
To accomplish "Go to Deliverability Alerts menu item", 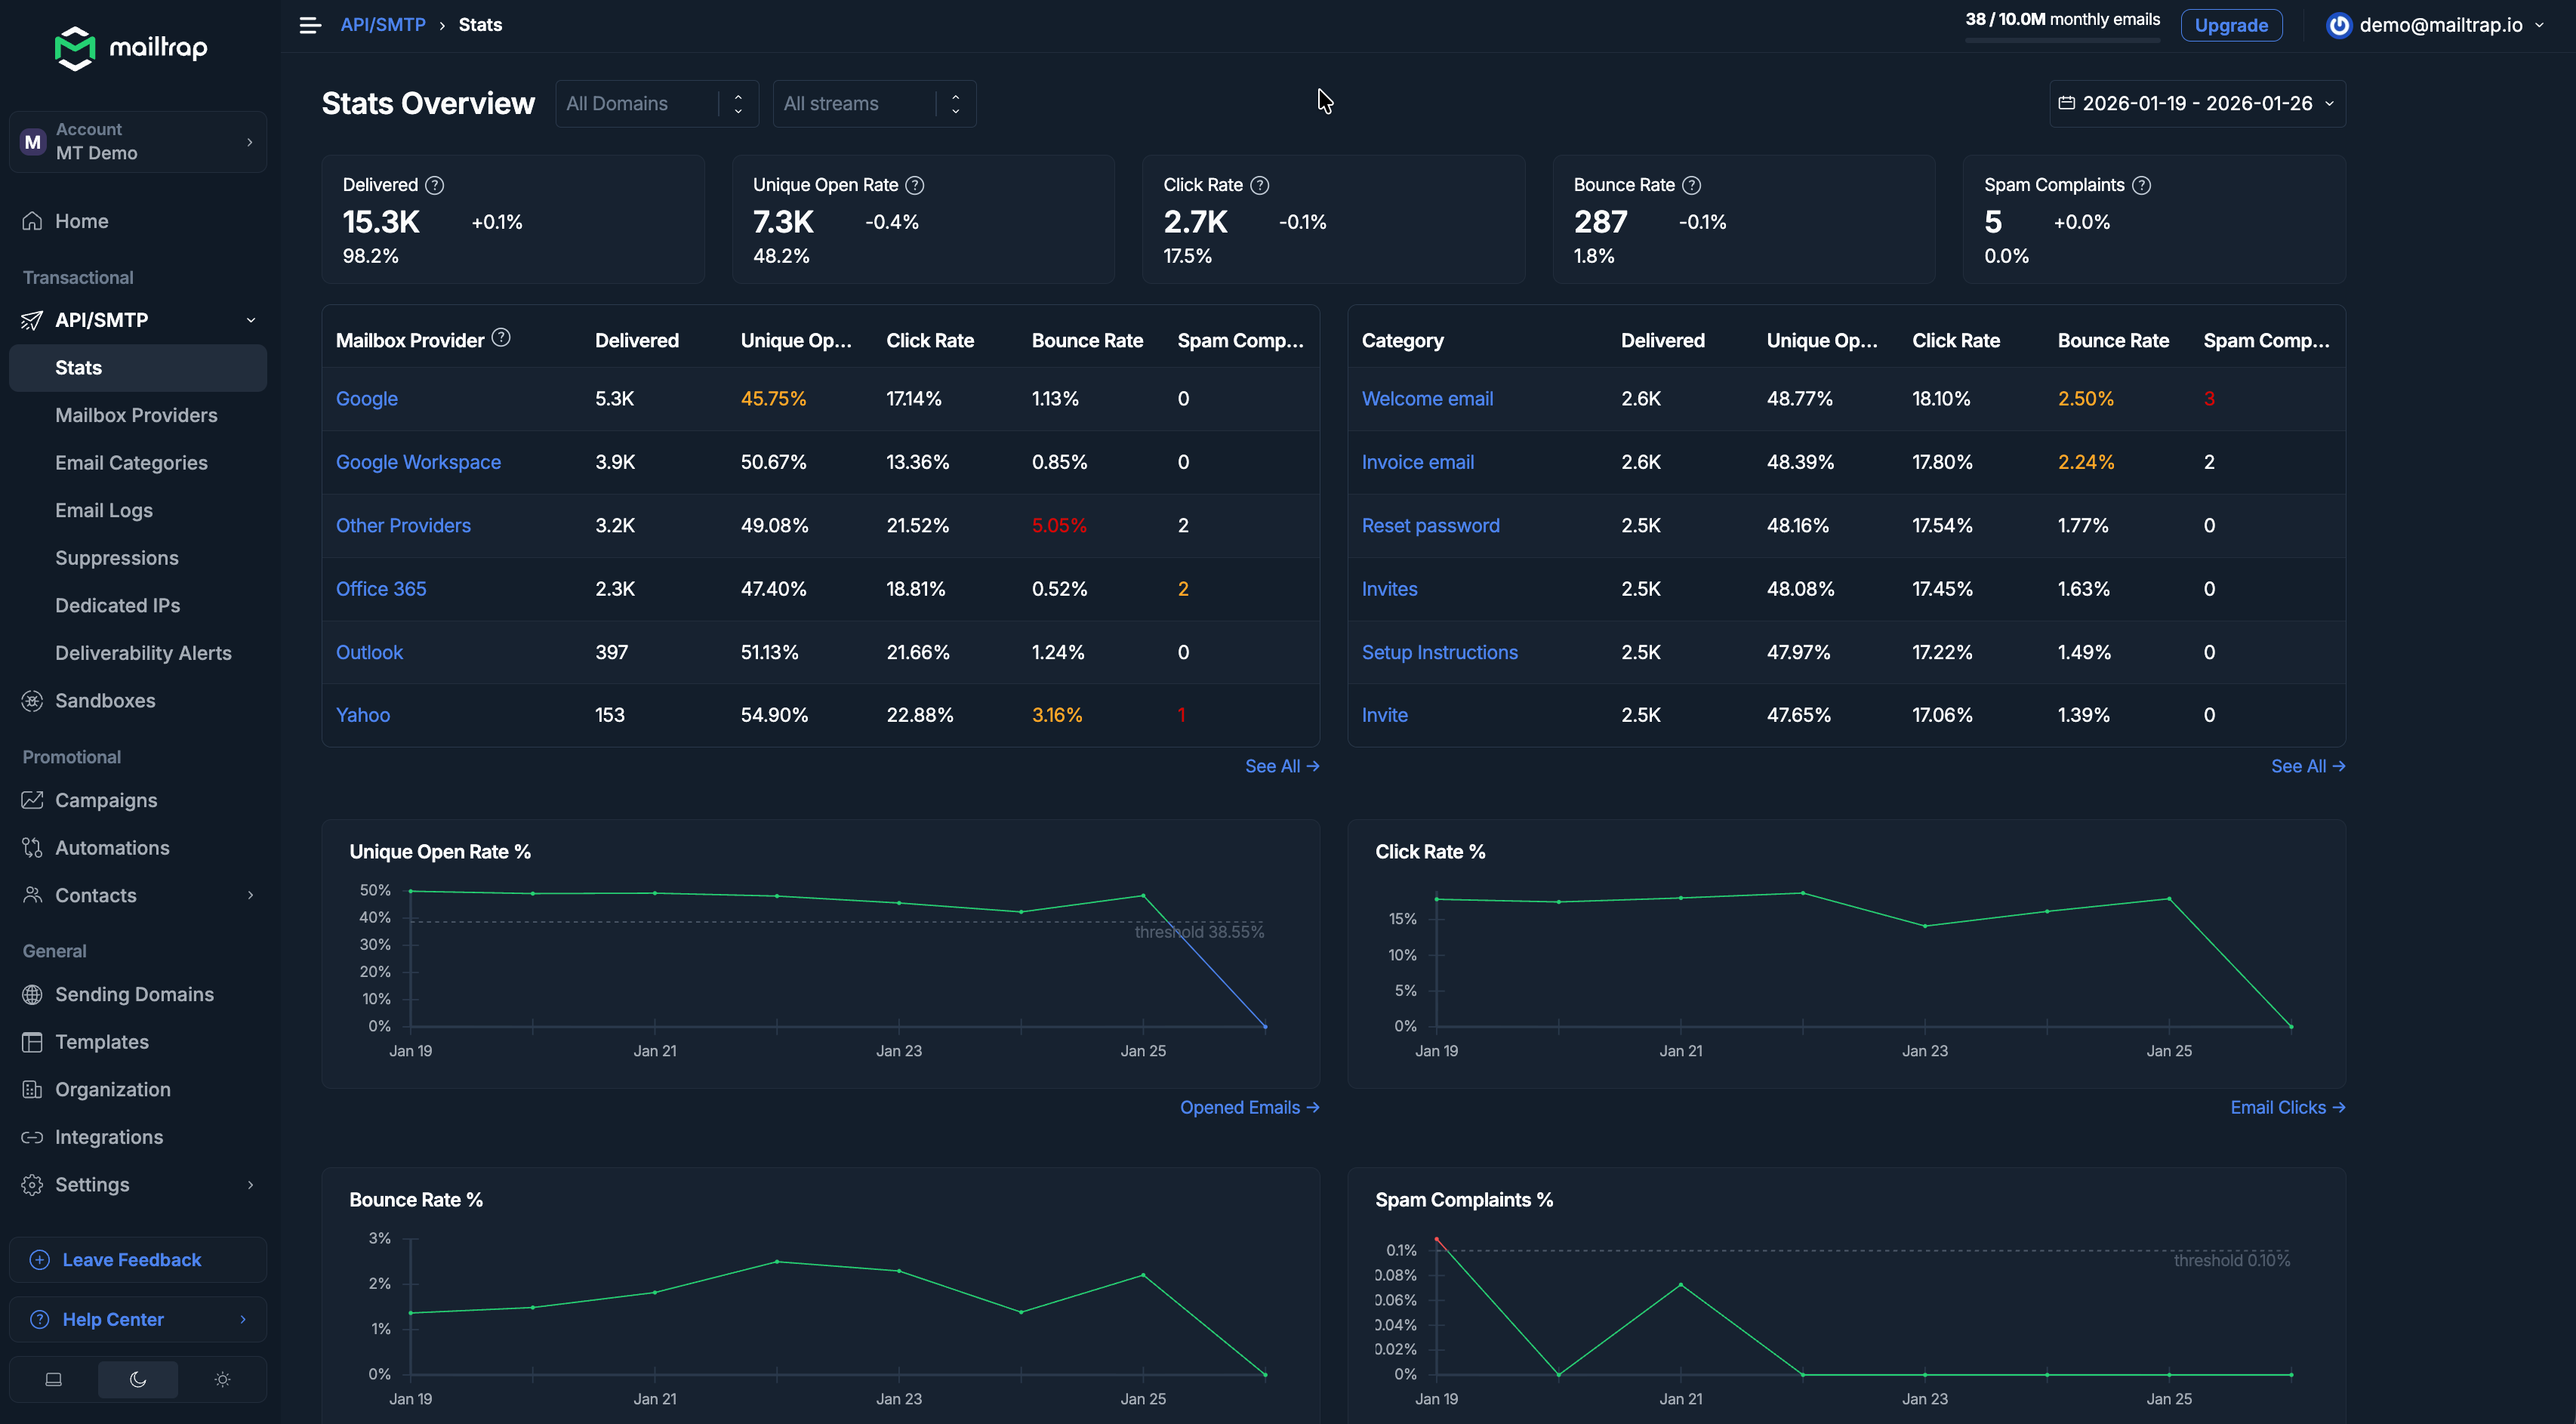I will [143, 653].
